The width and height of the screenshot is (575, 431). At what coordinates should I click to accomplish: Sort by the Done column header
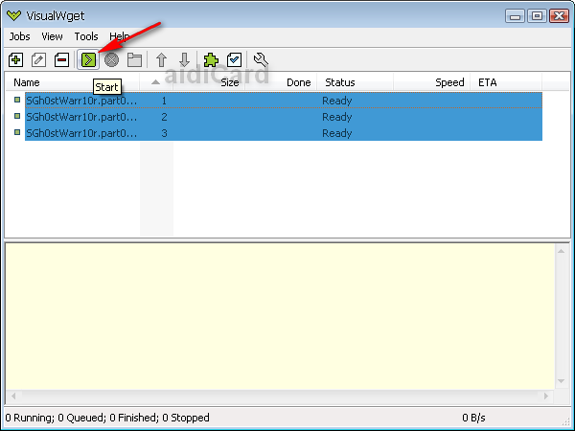pos(281,82)
